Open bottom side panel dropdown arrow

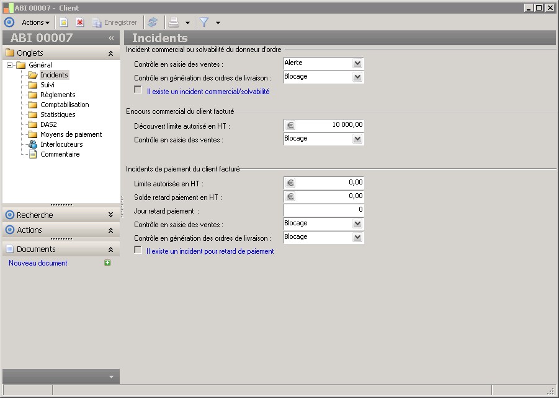pos(111,377)
